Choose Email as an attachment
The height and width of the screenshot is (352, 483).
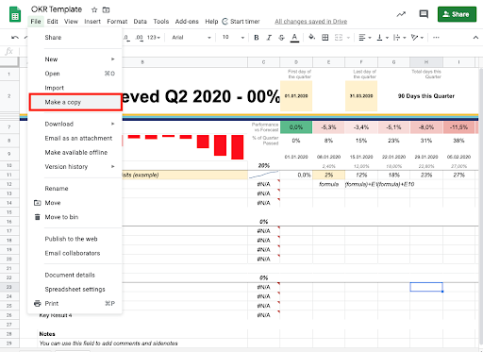(75, 138)
